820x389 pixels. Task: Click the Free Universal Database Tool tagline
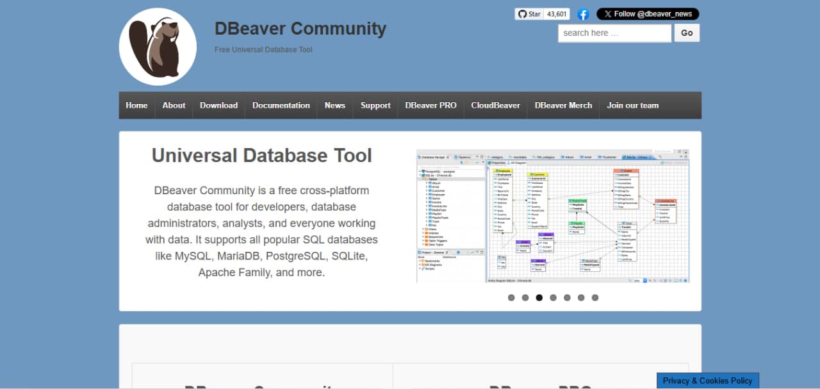coord(263,49)
